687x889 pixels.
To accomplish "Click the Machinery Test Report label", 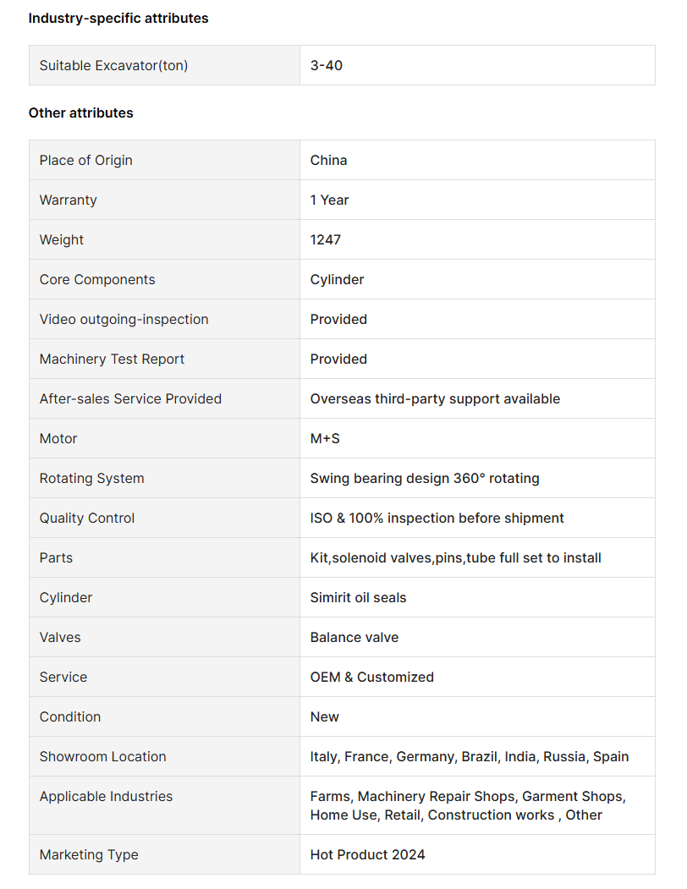I will click(x=112, y=359).
